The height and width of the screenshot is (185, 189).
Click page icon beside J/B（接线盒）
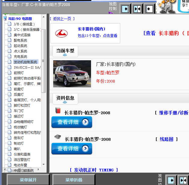[x=10, y=24]
